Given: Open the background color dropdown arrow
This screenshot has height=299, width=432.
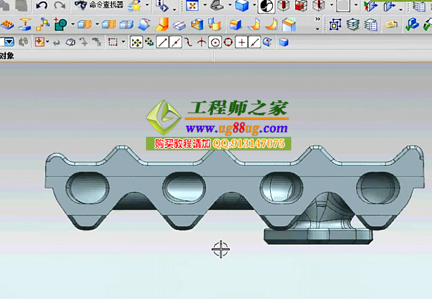Looking at the screenshot, I should tap(356, 5).
